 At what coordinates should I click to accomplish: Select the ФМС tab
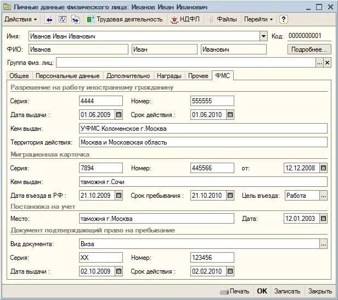[x=223, y=75]
